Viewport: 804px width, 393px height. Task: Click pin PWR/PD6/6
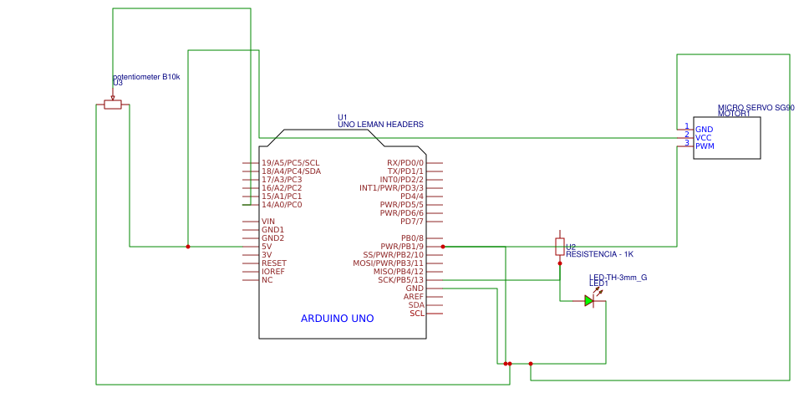coord(402,213)
